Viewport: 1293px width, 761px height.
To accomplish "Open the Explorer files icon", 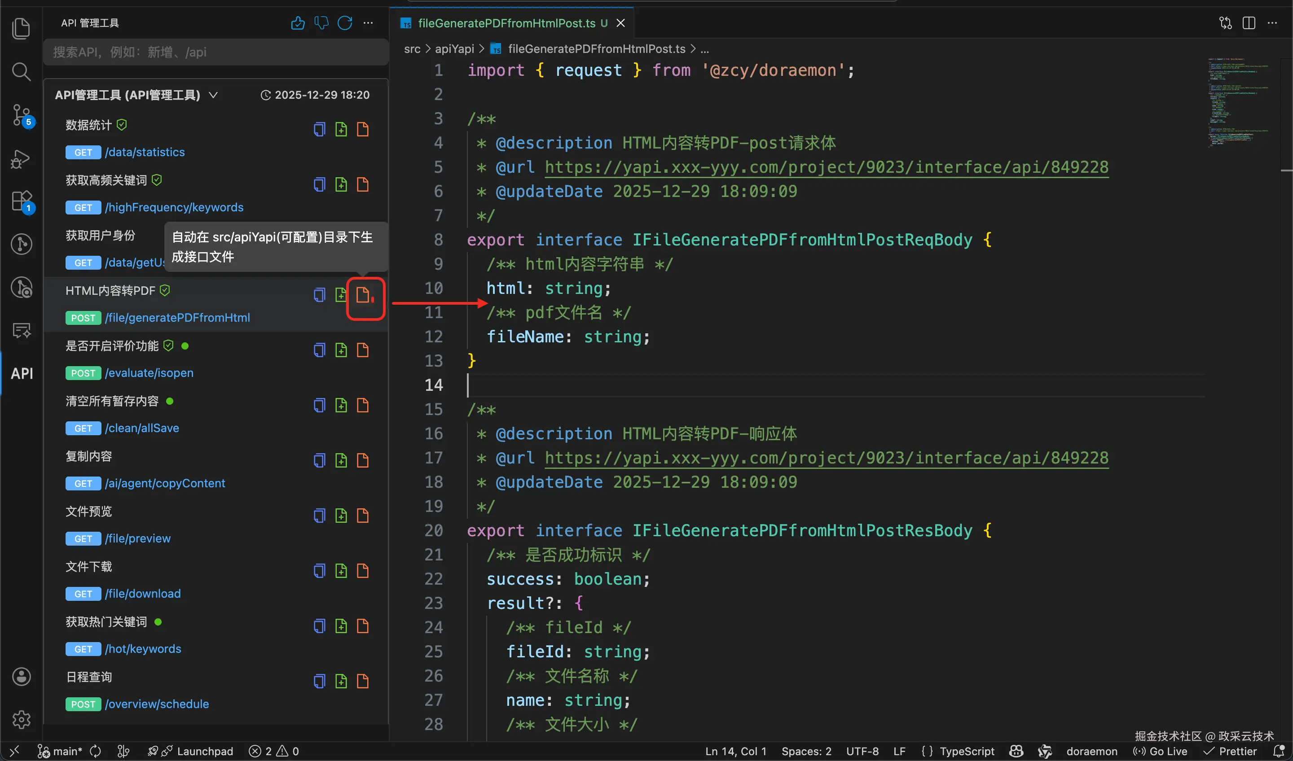I will point(21,28).
